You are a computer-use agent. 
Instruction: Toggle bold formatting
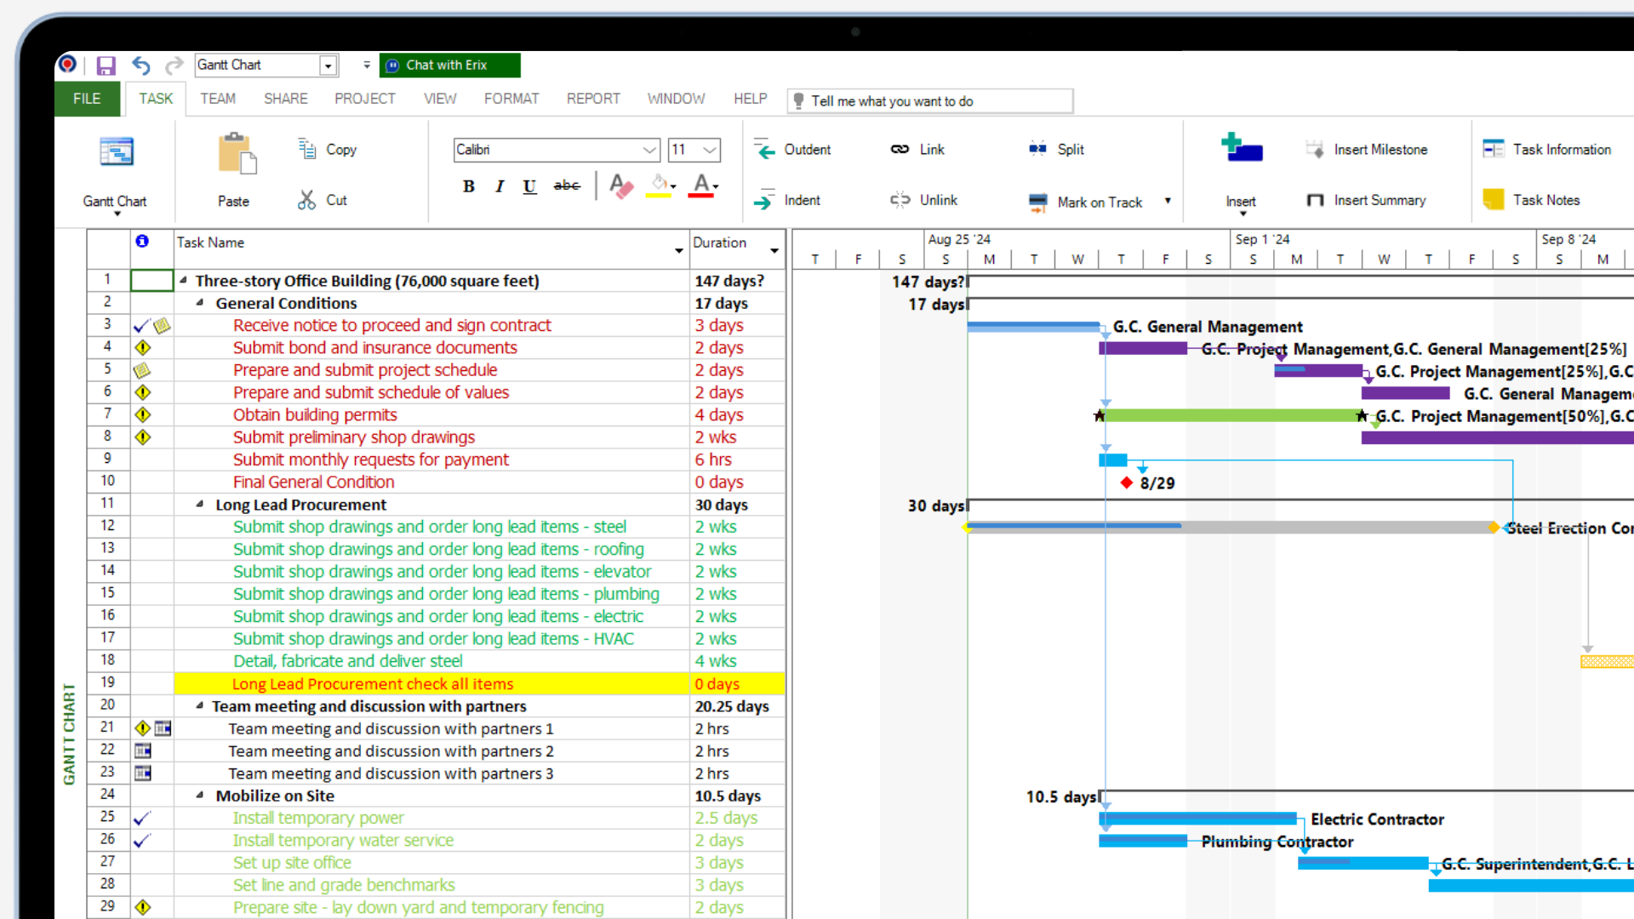coord(468,186)
